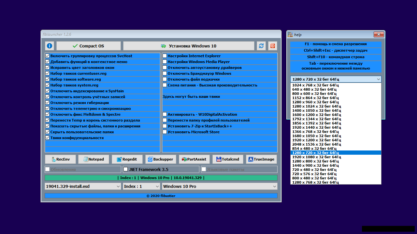The image size is (417, 234).
Task: Select 1440 x 900 resolution option
Action: (x=336, y=165)
